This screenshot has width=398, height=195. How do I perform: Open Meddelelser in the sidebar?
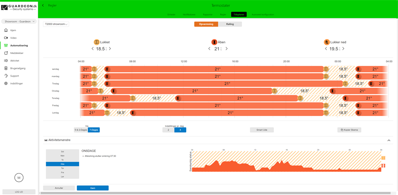pos(15,53)
